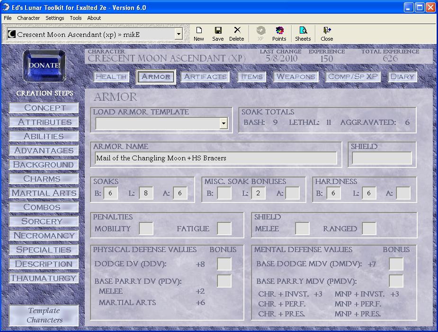Click the blue Donate gem
438x332 pixels.
pyautogui.click(x=45, y=66)
